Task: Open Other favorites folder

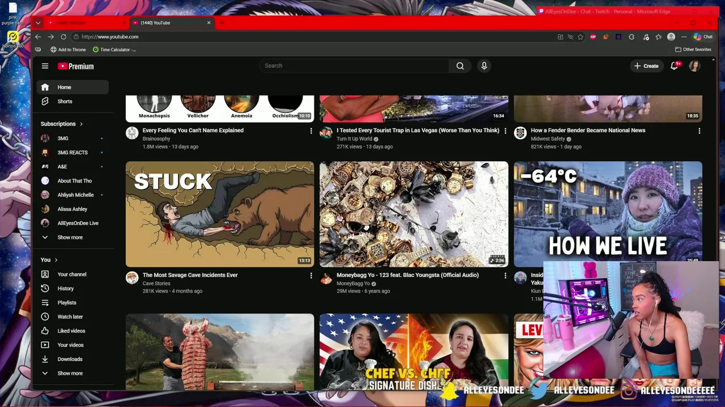Action: 693,50
